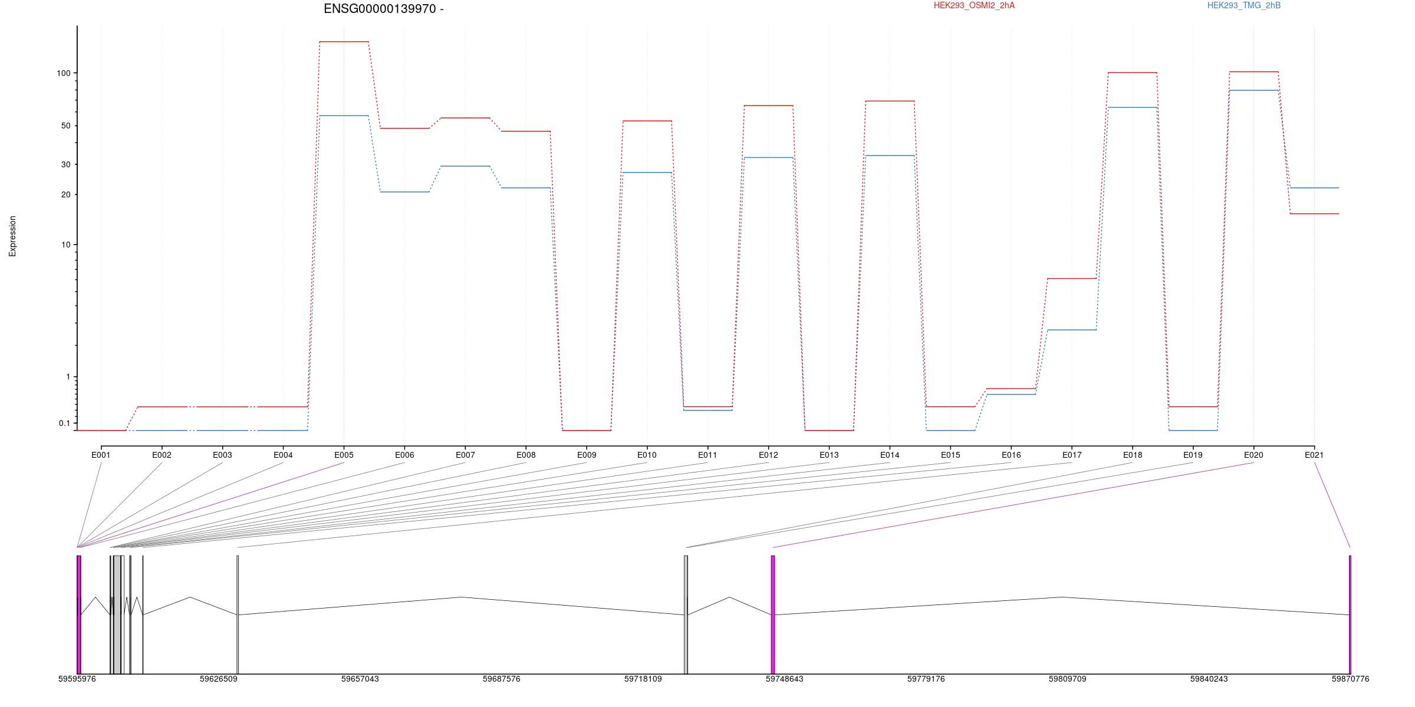Click the red expression segment above E021
1415x707 pixels.
(x=1314, y=214)
